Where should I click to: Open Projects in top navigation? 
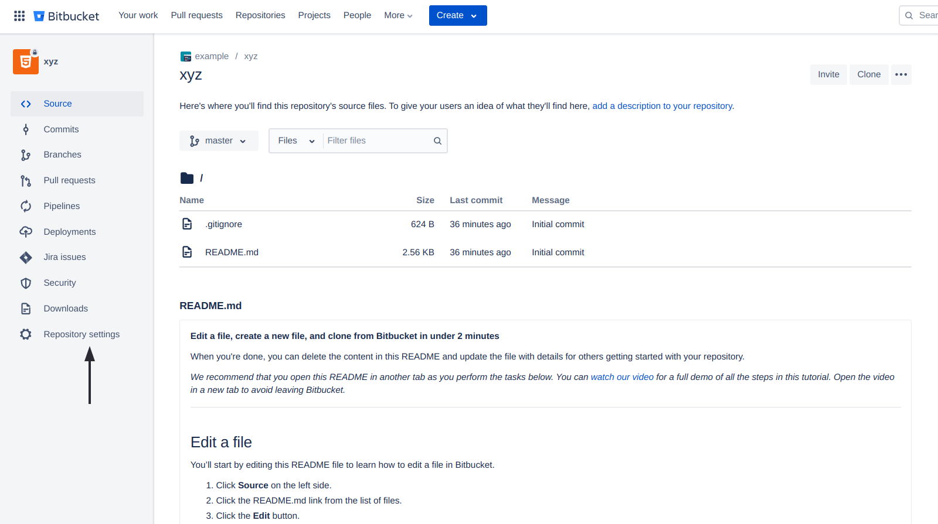coord(314,15)
